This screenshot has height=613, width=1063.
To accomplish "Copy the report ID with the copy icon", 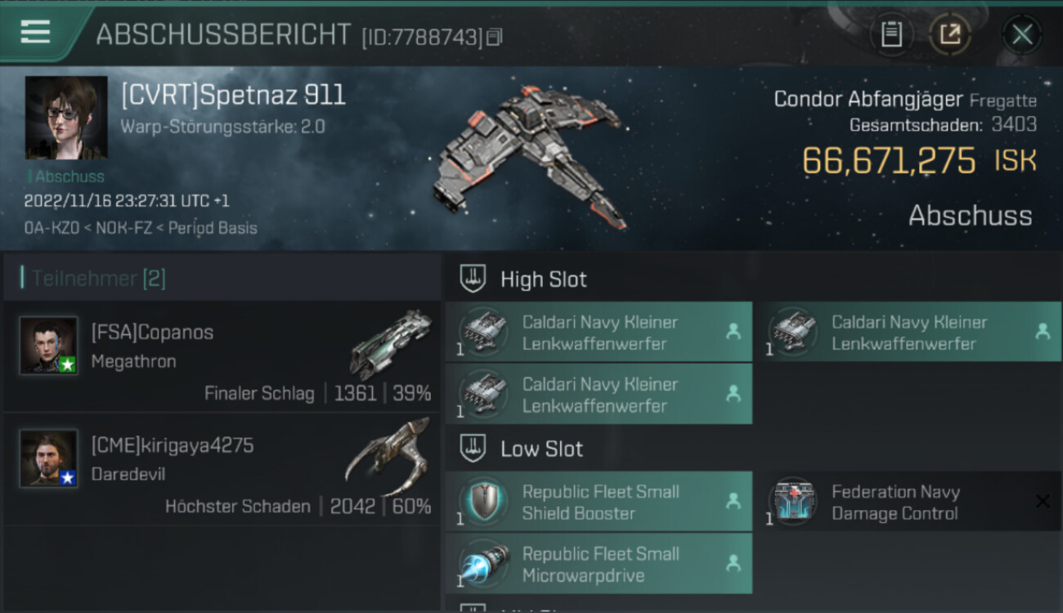I will click(x=494, y=37).
